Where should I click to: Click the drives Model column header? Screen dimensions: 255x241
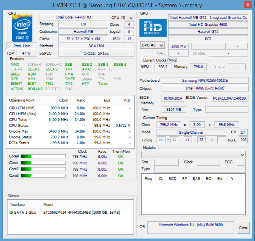pos(85,205)
